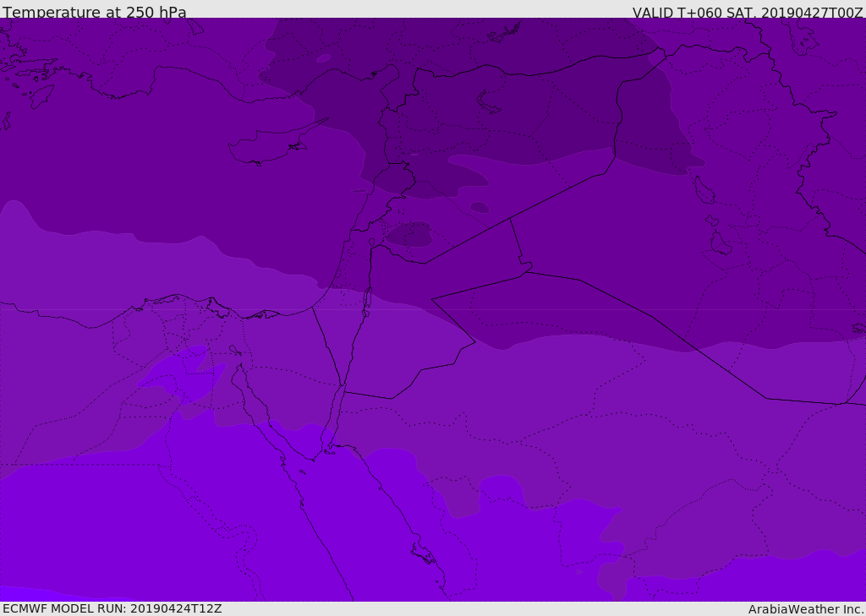This screenshot has height=616, width=866.
Task: Click the "Temperature at 250 hPa" title
Action: point(94,13)
